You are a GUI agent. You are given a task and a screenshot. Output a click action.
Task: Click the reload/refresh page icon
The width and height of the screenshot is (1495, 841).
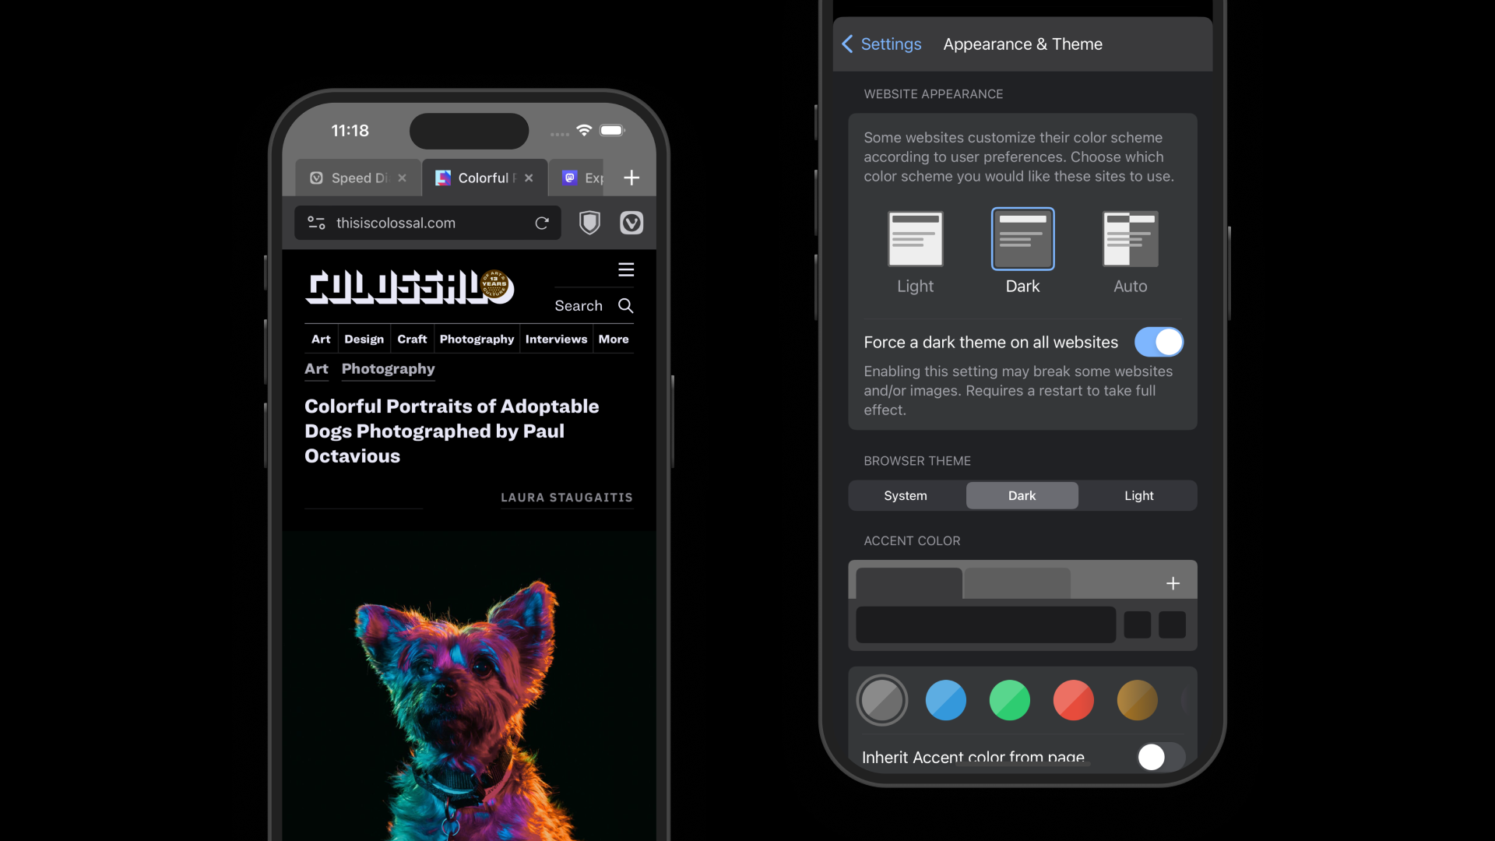541,223
